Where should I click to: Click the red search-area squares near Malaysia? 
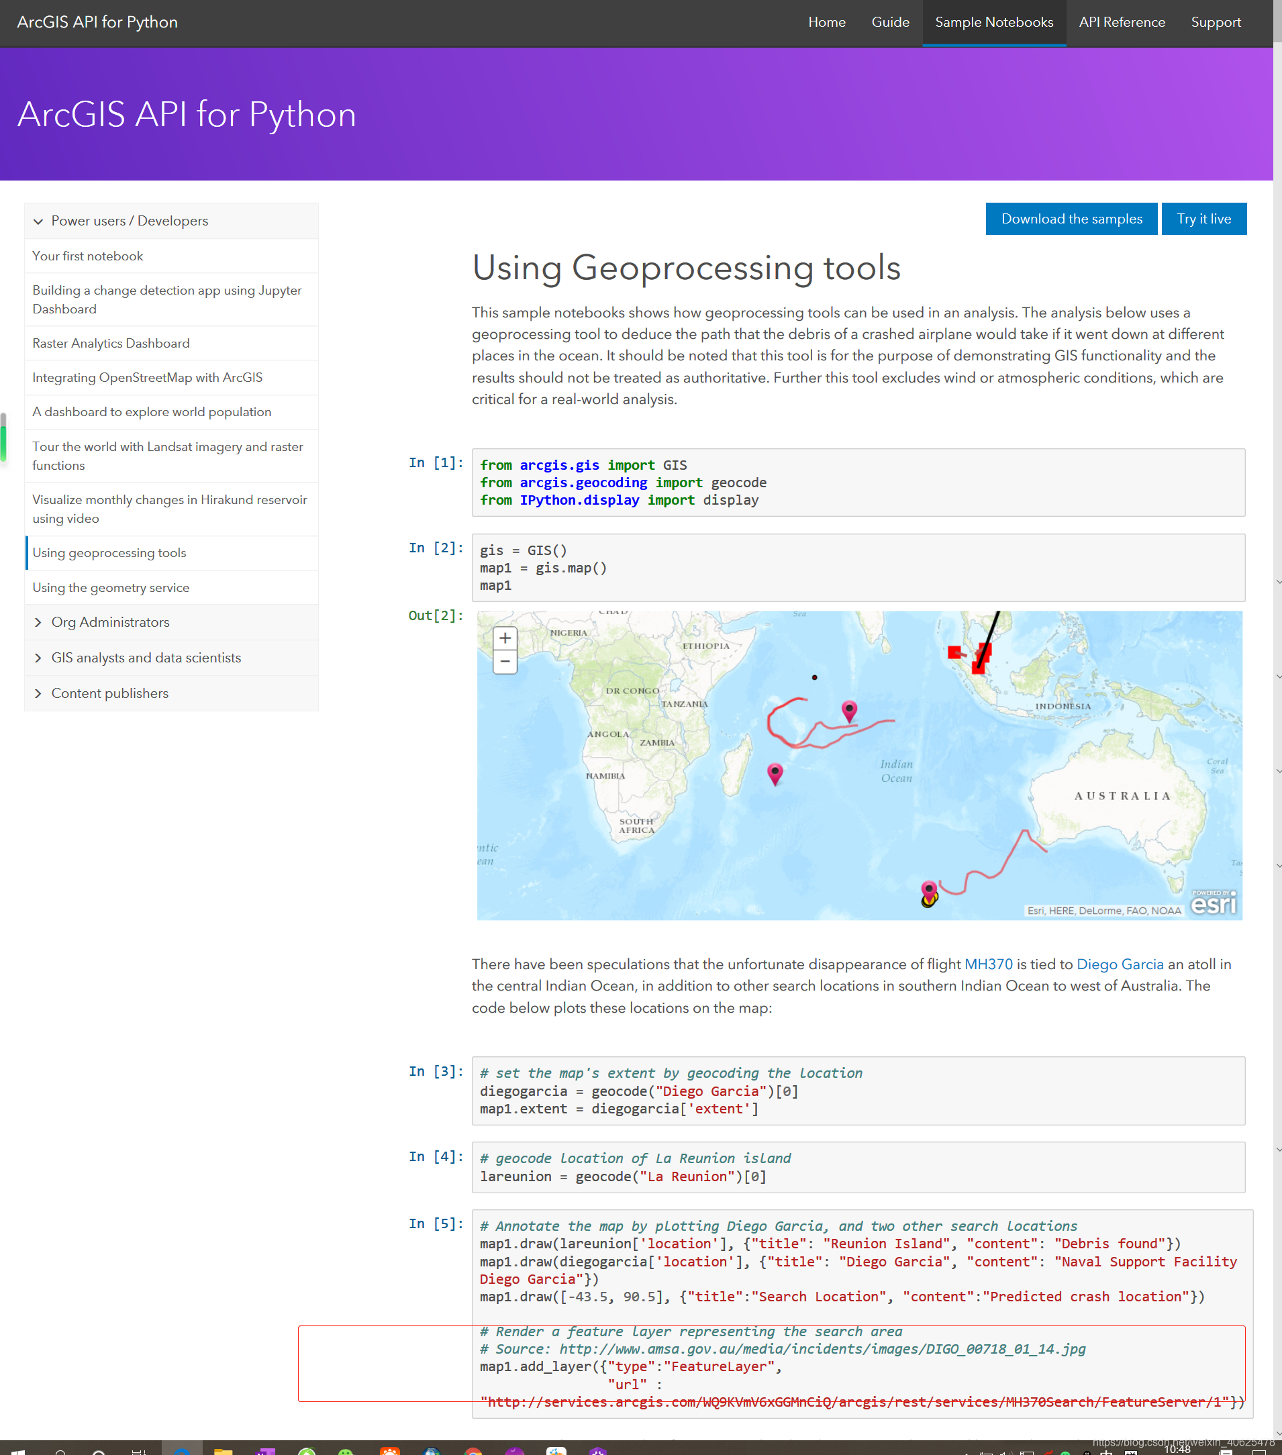[x=971, y=657]
